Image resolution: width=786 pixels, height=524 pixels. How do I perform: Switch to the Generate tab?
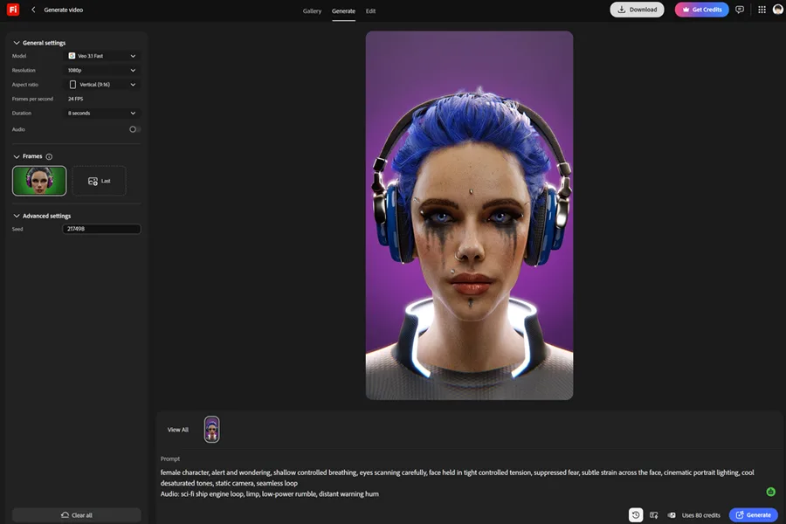tap(343, 11)
